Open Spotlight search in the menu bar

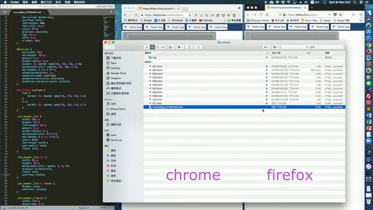(355, 2)
